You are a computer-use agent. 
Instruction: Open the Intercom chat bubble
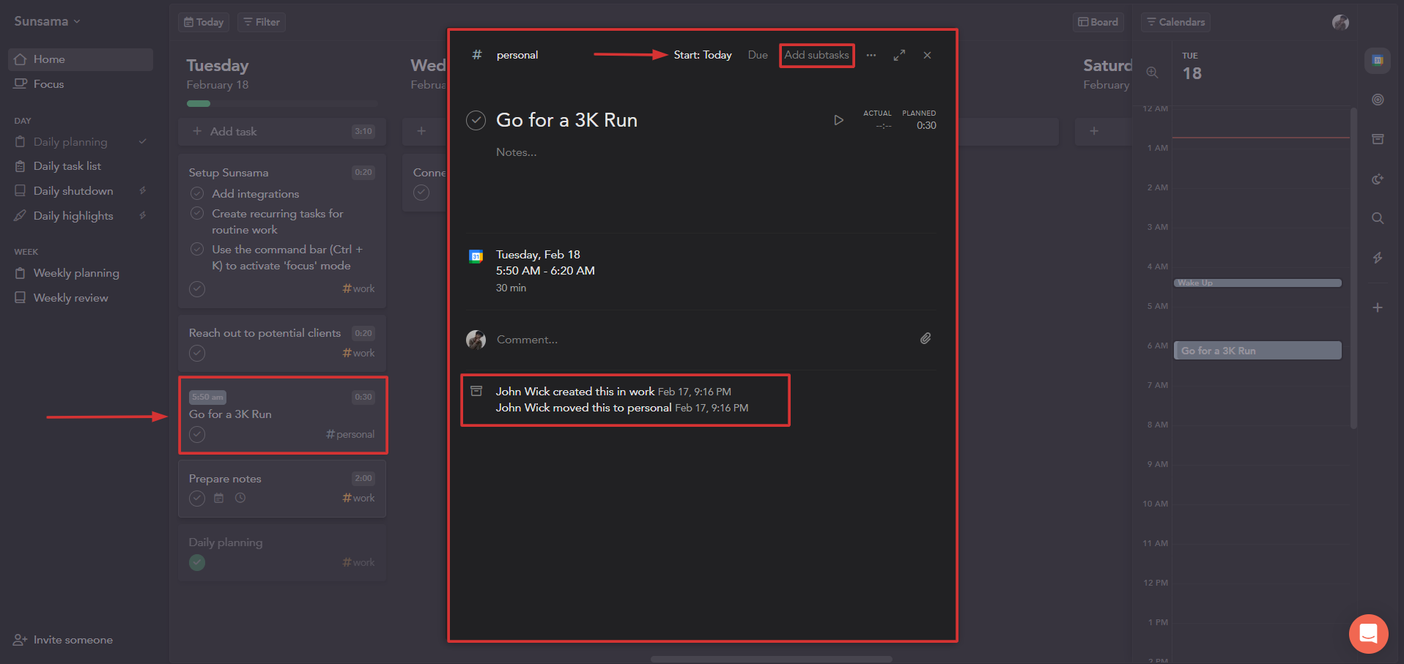click(1368, 633)
